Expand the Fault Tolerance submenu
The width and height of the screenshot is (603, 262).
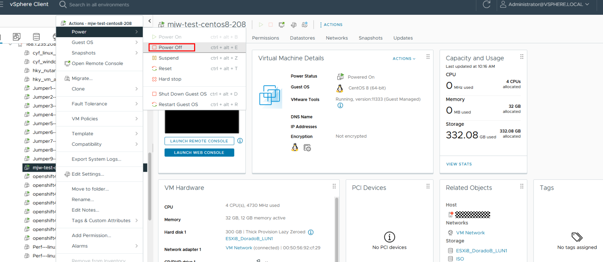click(100, 104)
